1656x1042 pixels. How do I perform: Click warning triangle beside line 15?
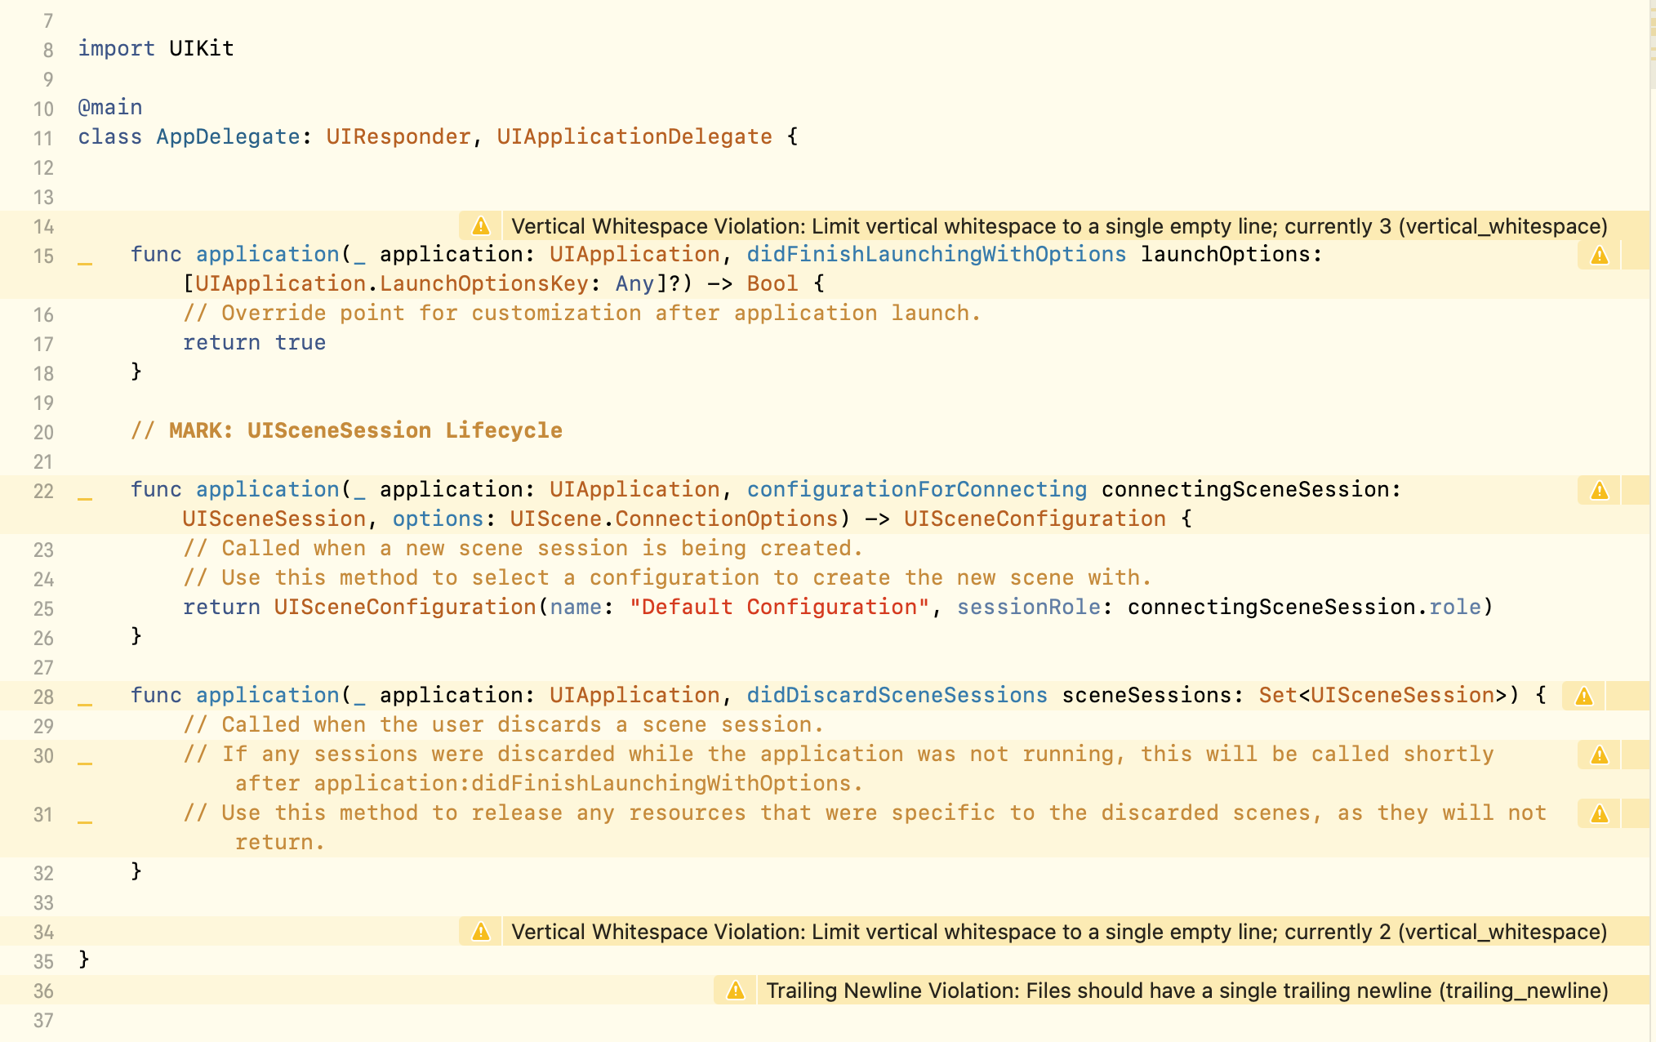pos(1599,256)
